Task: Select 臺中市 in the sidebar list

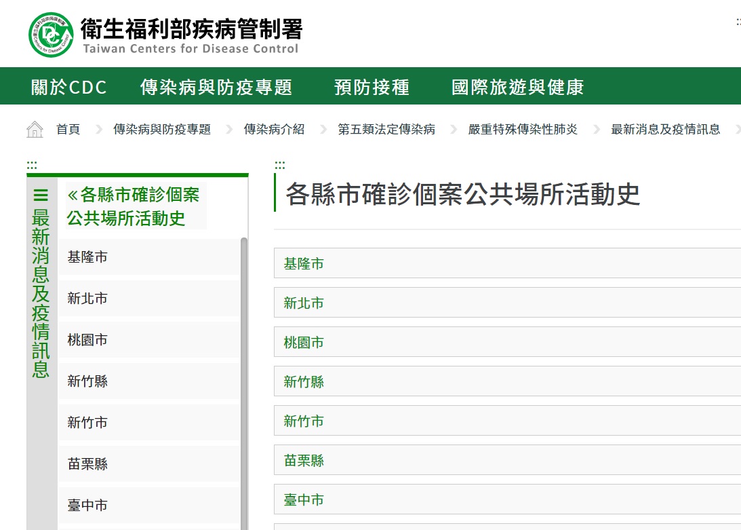Action: click(x=149, y=505)
